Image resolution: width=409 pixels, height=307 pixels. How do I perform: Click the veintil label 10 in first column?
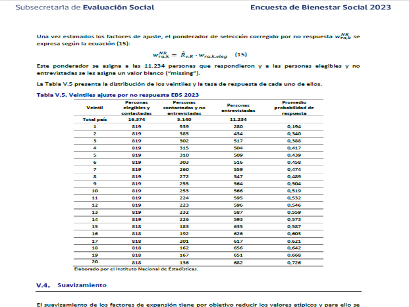(x=95, y=191)
